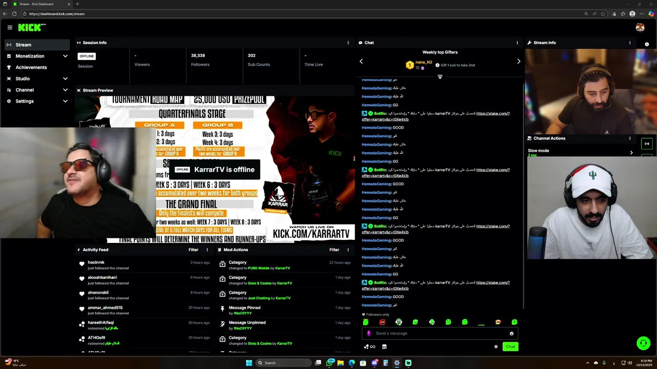Open Stream info three-dot options menu
657x369 pixels.
tap(630, 43)
